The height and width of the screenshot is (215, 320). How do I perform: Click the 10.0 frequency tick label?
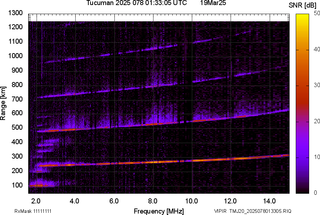click(x=191, y=201)
